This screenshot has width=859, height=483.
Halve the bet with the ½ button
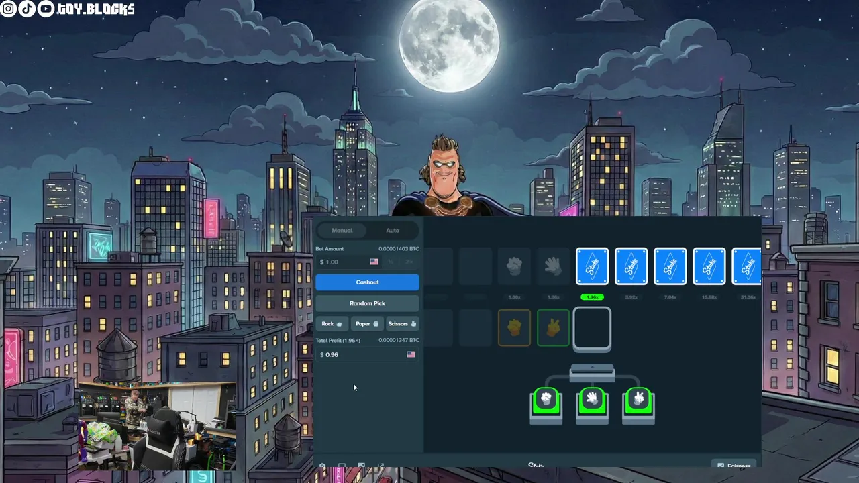[x=391, y=262]
